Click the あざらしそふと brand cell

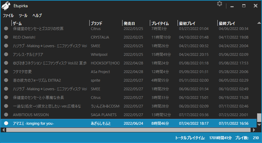click(101, 123)
